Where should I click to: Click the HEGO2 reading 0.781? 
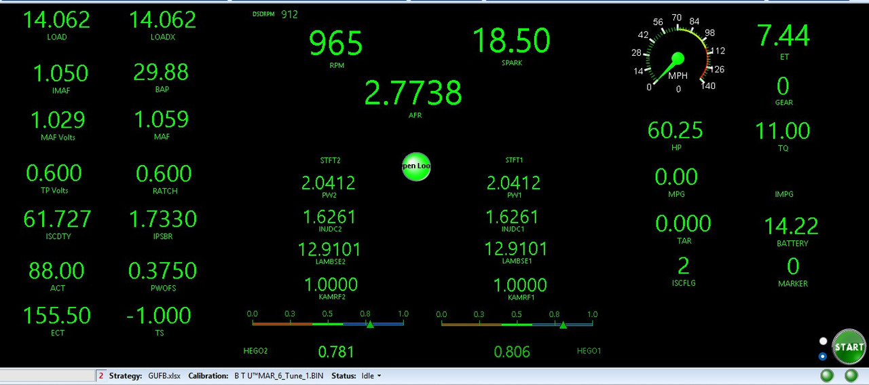pyautogui.click(x=336, y=352)
